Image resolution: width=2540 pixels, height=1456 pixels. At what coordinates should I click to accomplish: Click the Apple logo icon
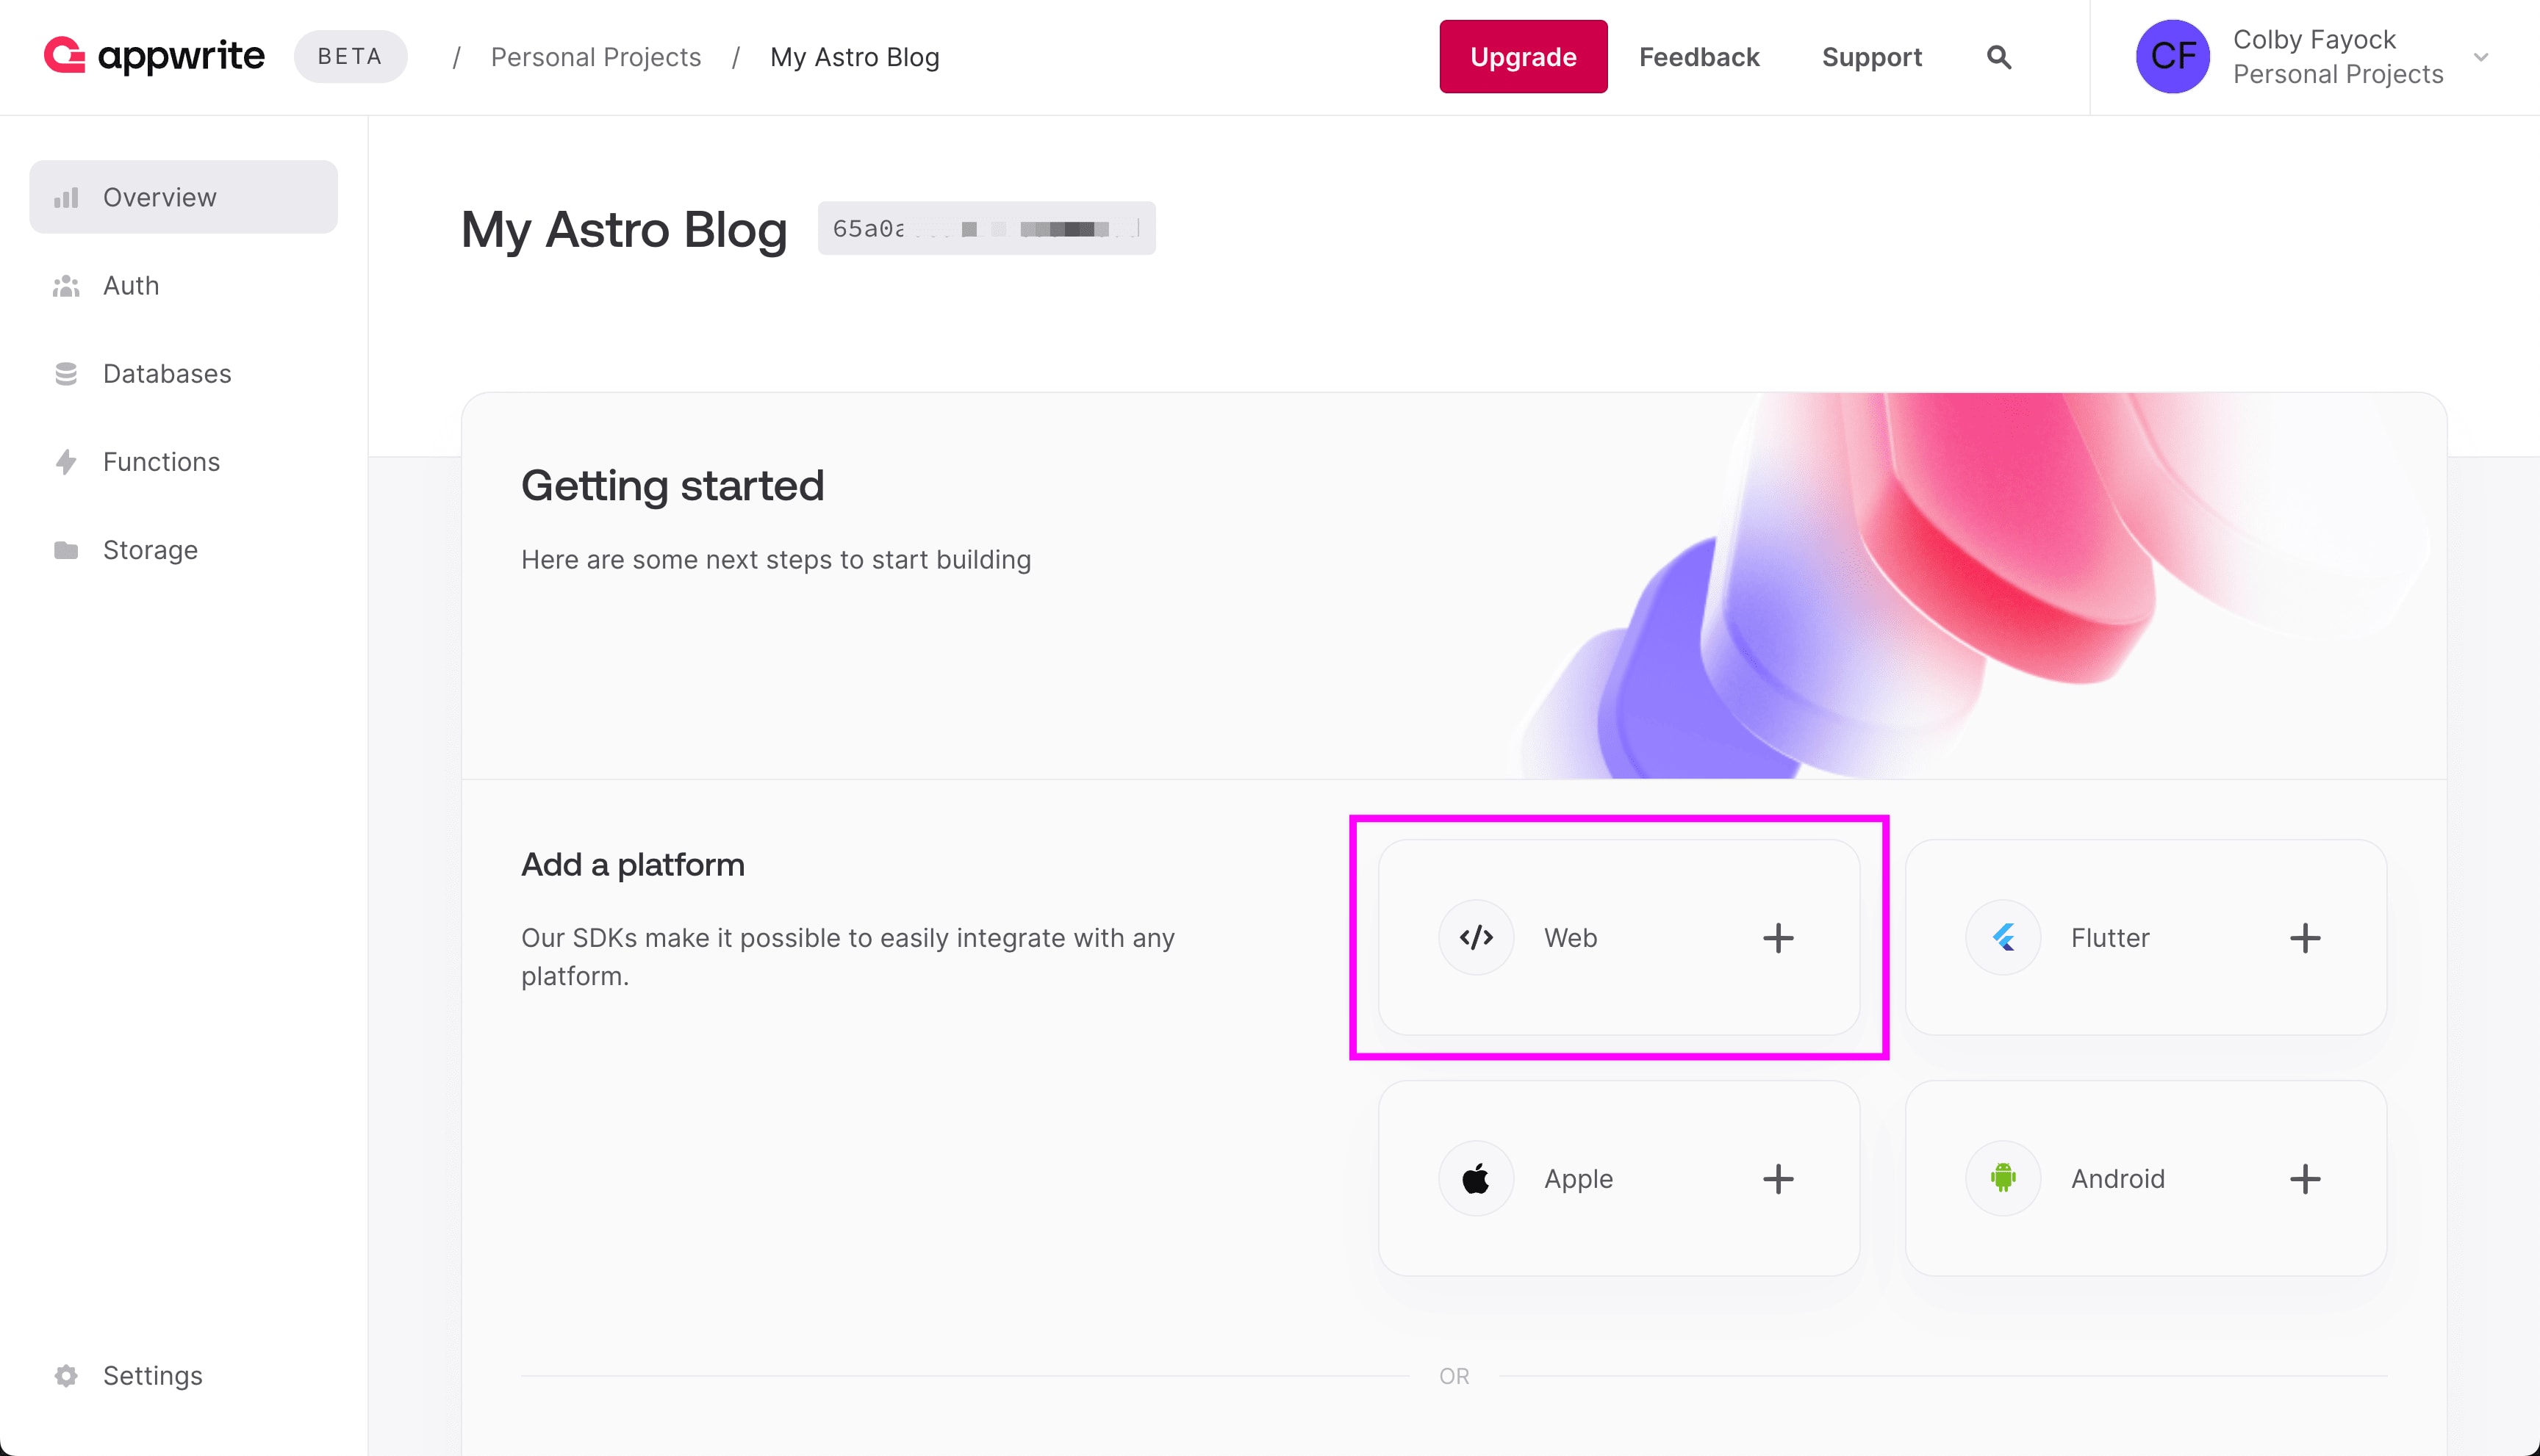[1476, 1178]
